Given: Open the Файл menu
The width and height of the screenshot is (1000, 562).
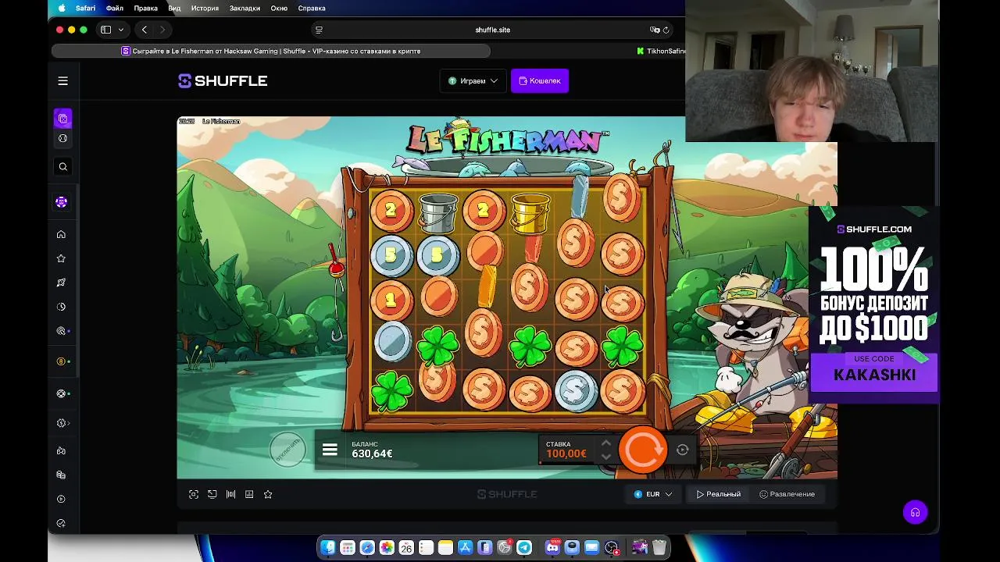Looking at the screenshot, I should point(114,8).
